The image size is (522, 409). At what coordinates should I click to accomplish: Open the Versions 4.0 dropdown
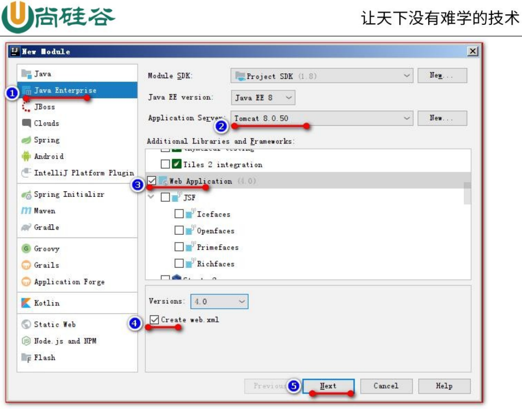219,302
